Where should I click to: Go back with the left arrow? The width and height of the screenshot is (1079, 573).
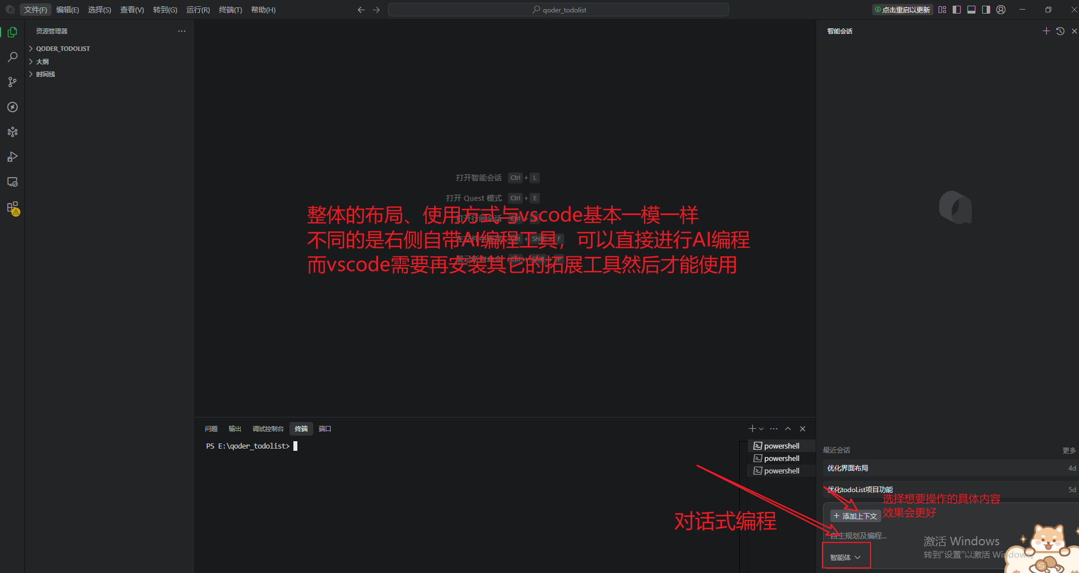(x=361, y=10)
